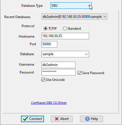The height and width of the screenshot is (125, 122).
Task: Click into the Username field
Action: pyautogui.click(x=58, y=65)
